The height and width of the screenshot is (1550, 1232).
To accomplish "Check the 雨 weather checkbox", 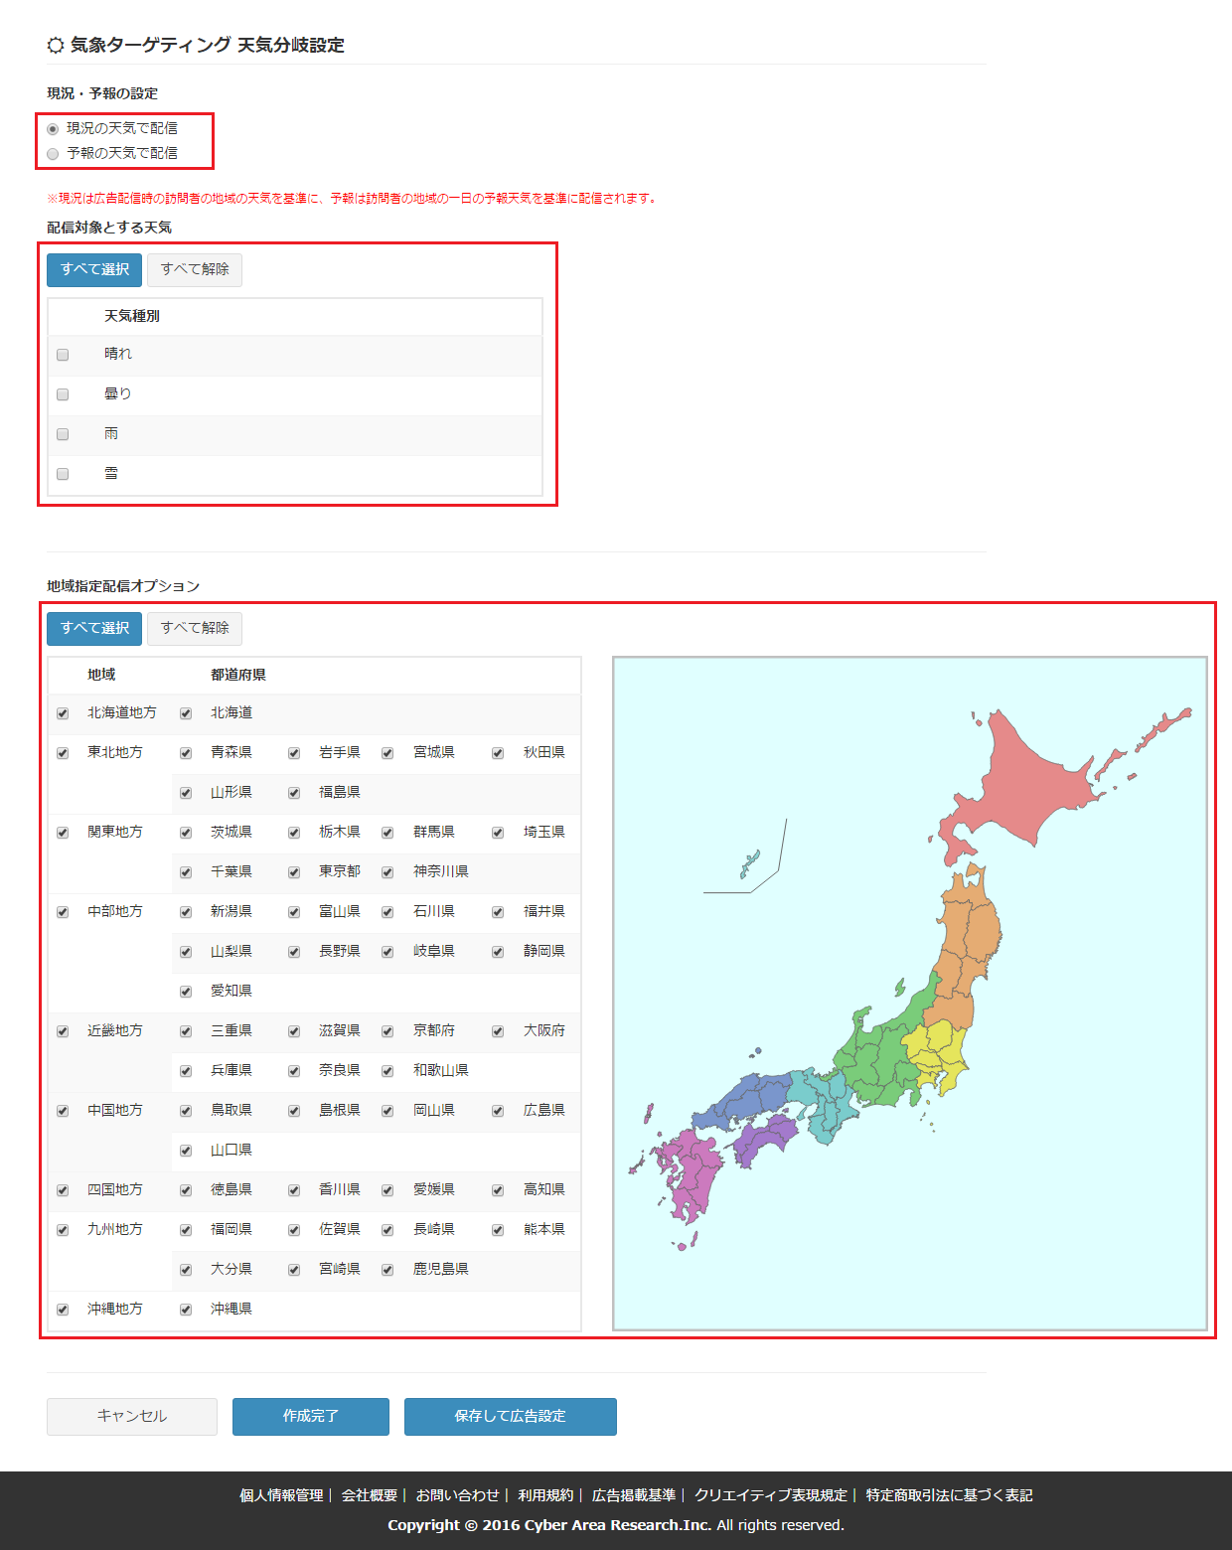I will (x=63, y=434).
